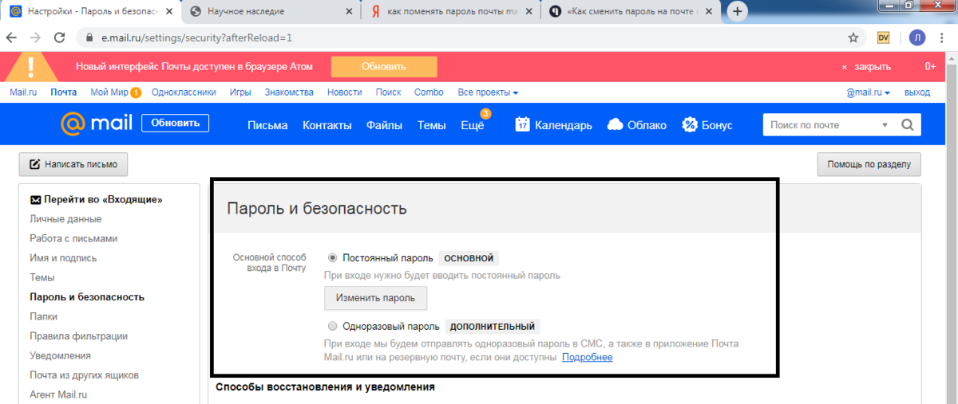This screenshot has width=958, height=404.
Task: Open Знакомства link
Action: pos(289,92)
